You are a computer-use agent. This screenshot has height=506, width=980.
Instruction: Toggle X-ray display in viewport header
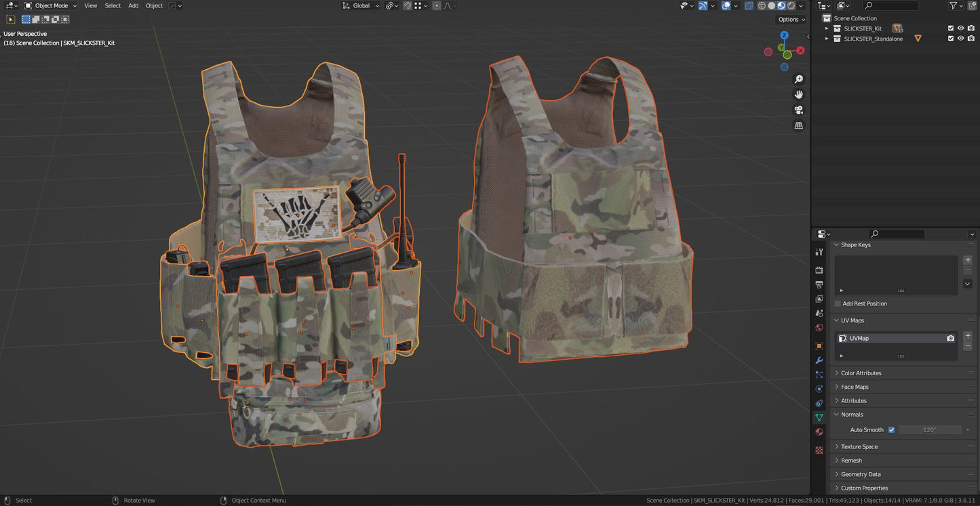coord(749,5)
